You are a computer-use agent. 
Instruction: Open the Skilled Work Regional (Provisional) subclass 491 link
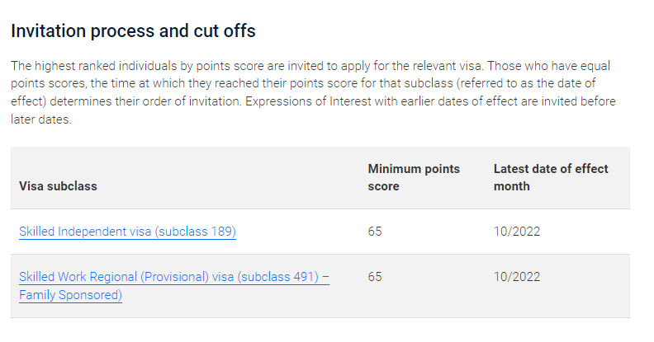coord(174,277)
